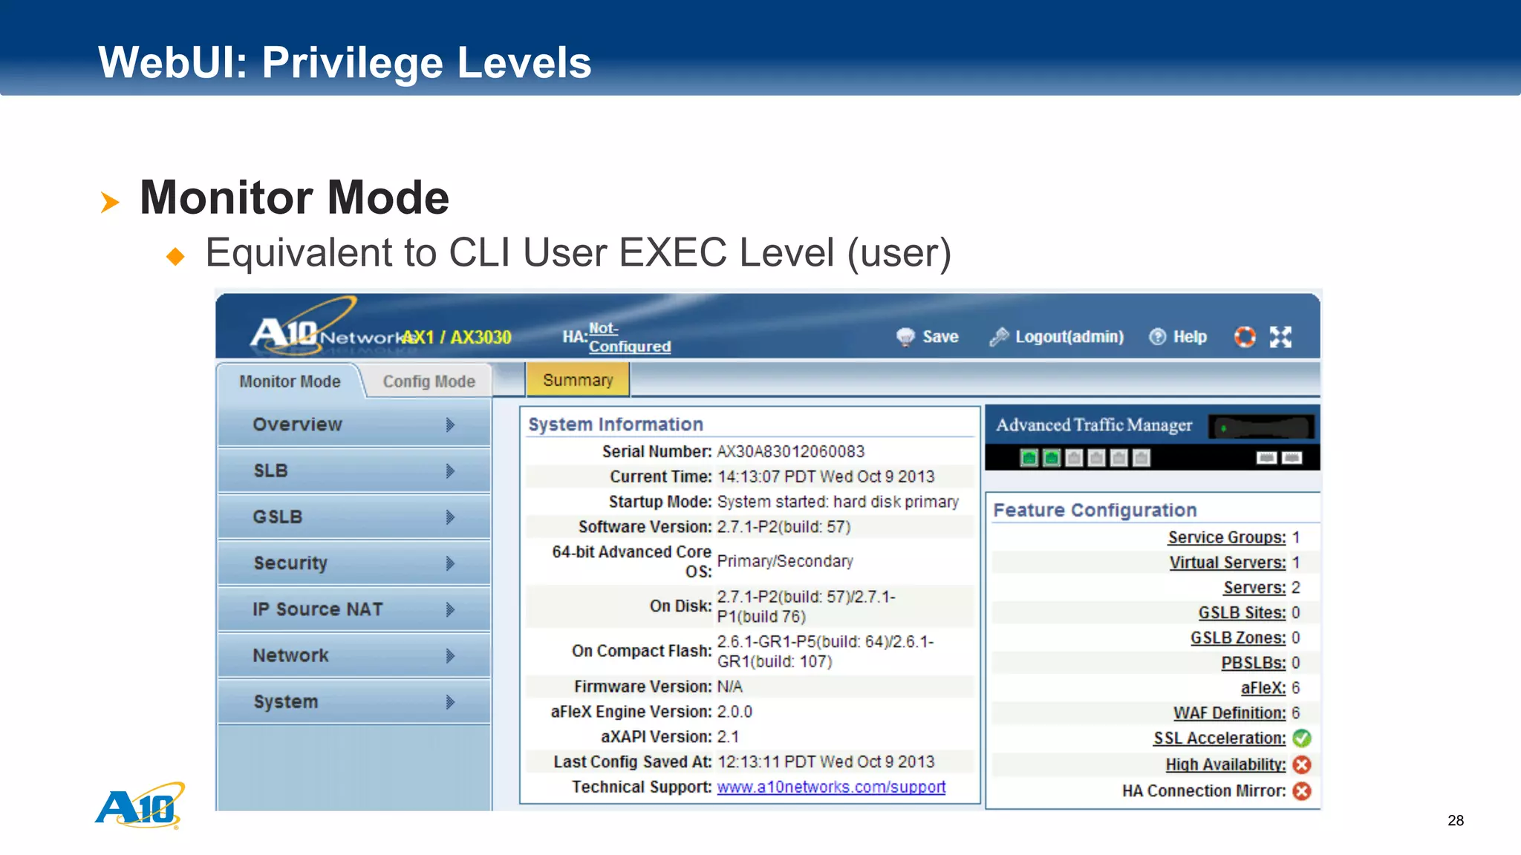Click the SSL Acceleration green check status
Image resolution: width=1521 pixels, height=855 pixels.
(x=1301, y=738)
